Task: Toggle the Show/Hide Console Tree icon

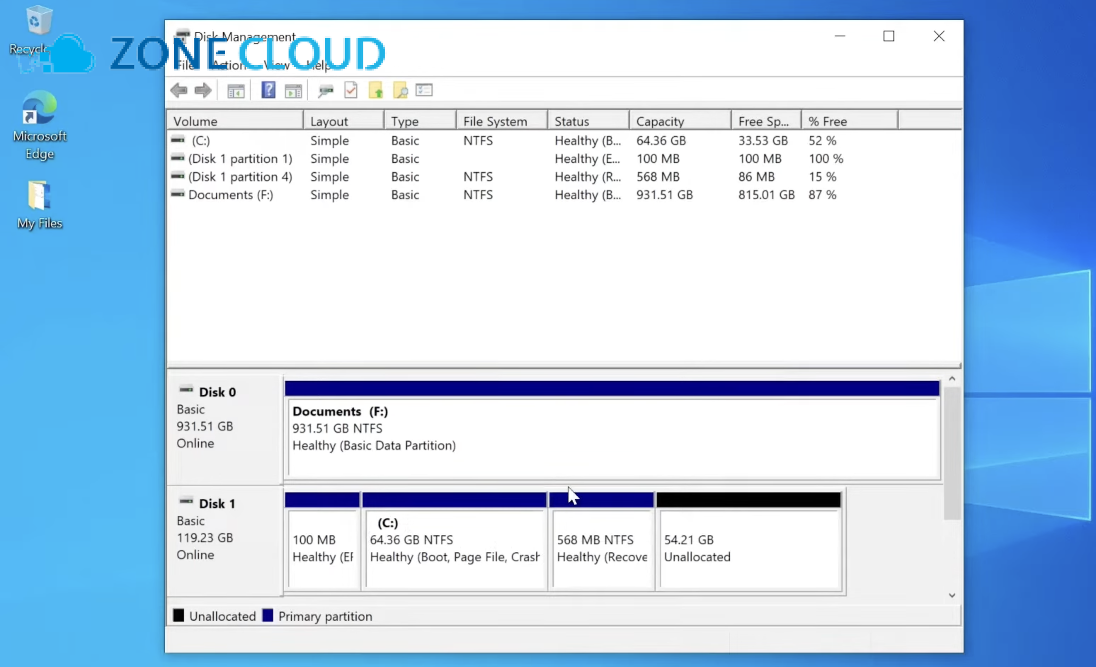Action: coord(236,91)
